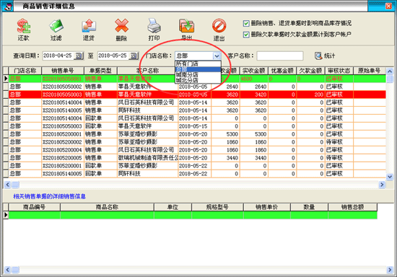Uncheck 删除欠款单据时欠款金额累计到客户帐户 option

tap(246, 35)
